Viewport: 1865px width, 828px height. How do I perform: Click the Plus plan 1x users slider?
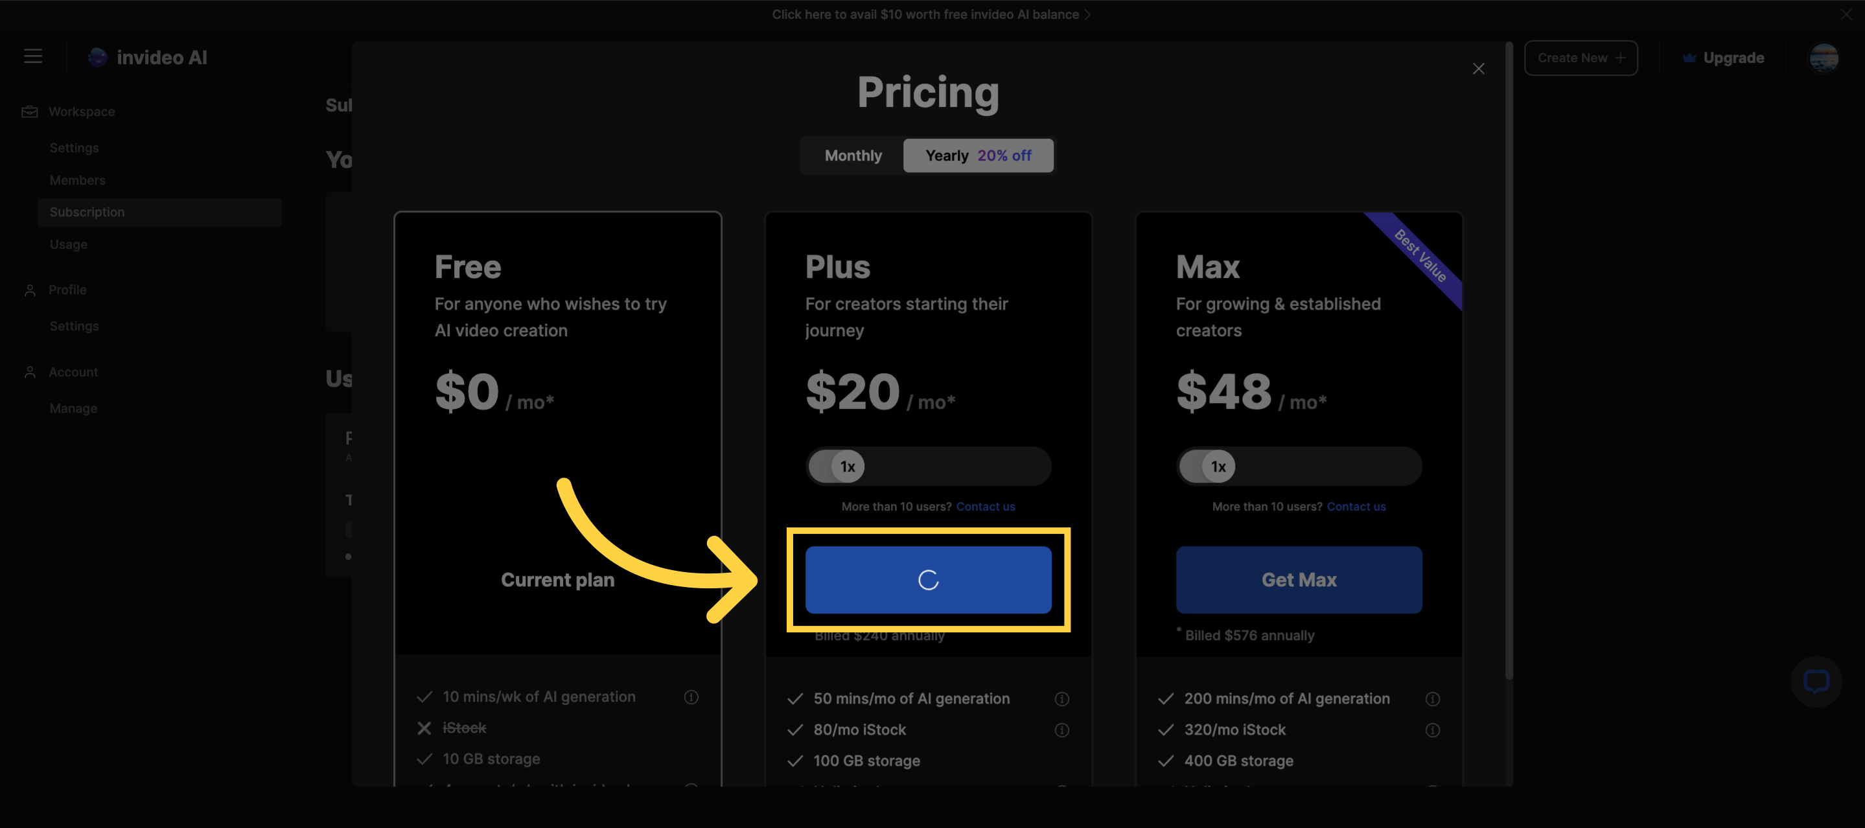coord(928,466)
